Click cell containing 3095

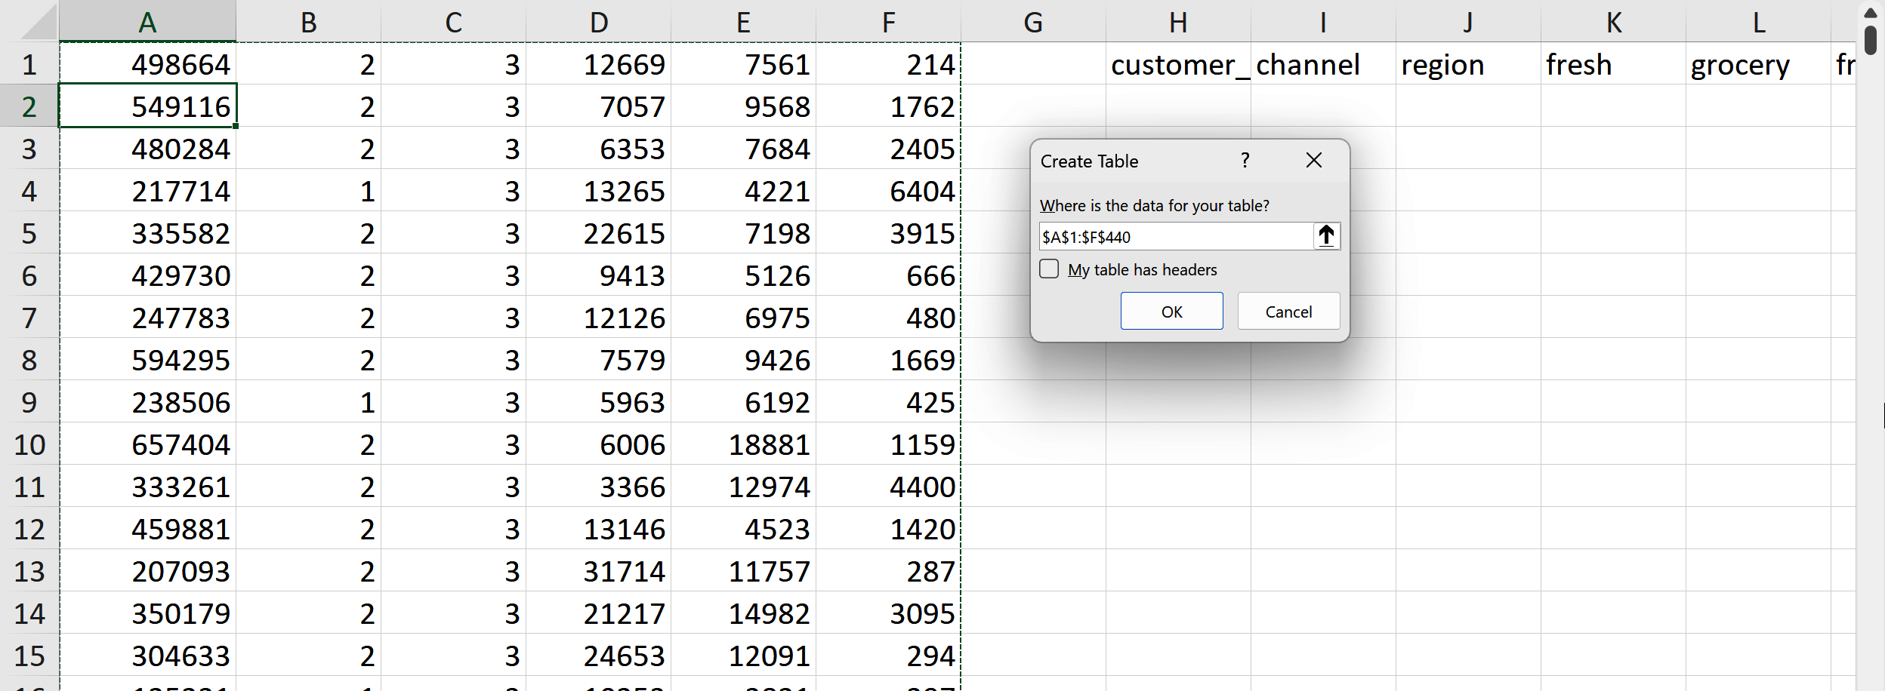pos(888,613)
